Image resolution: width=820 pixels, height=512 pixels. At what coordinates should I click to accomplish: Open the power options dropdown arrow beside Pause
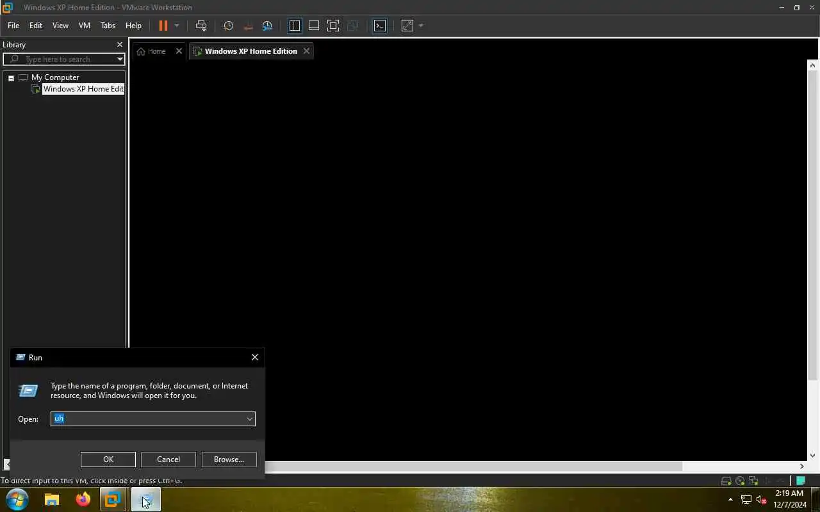click(x=177, y=26)
